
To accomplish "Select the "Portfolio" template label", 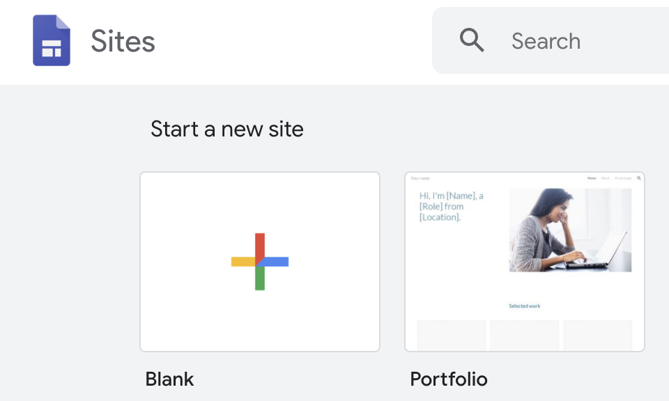I will 449,379.
